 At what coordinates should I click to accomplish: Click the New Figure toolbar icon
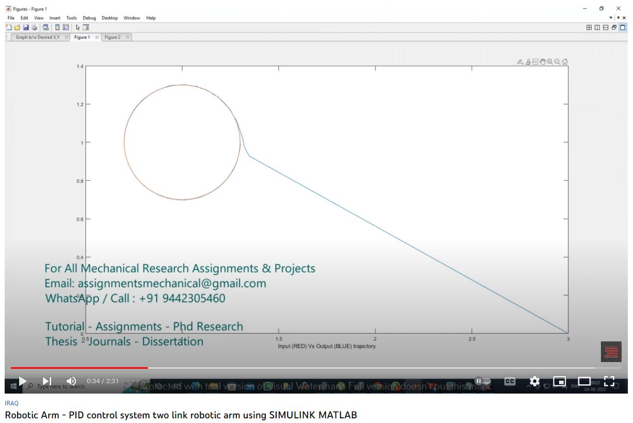click(8, 27)
